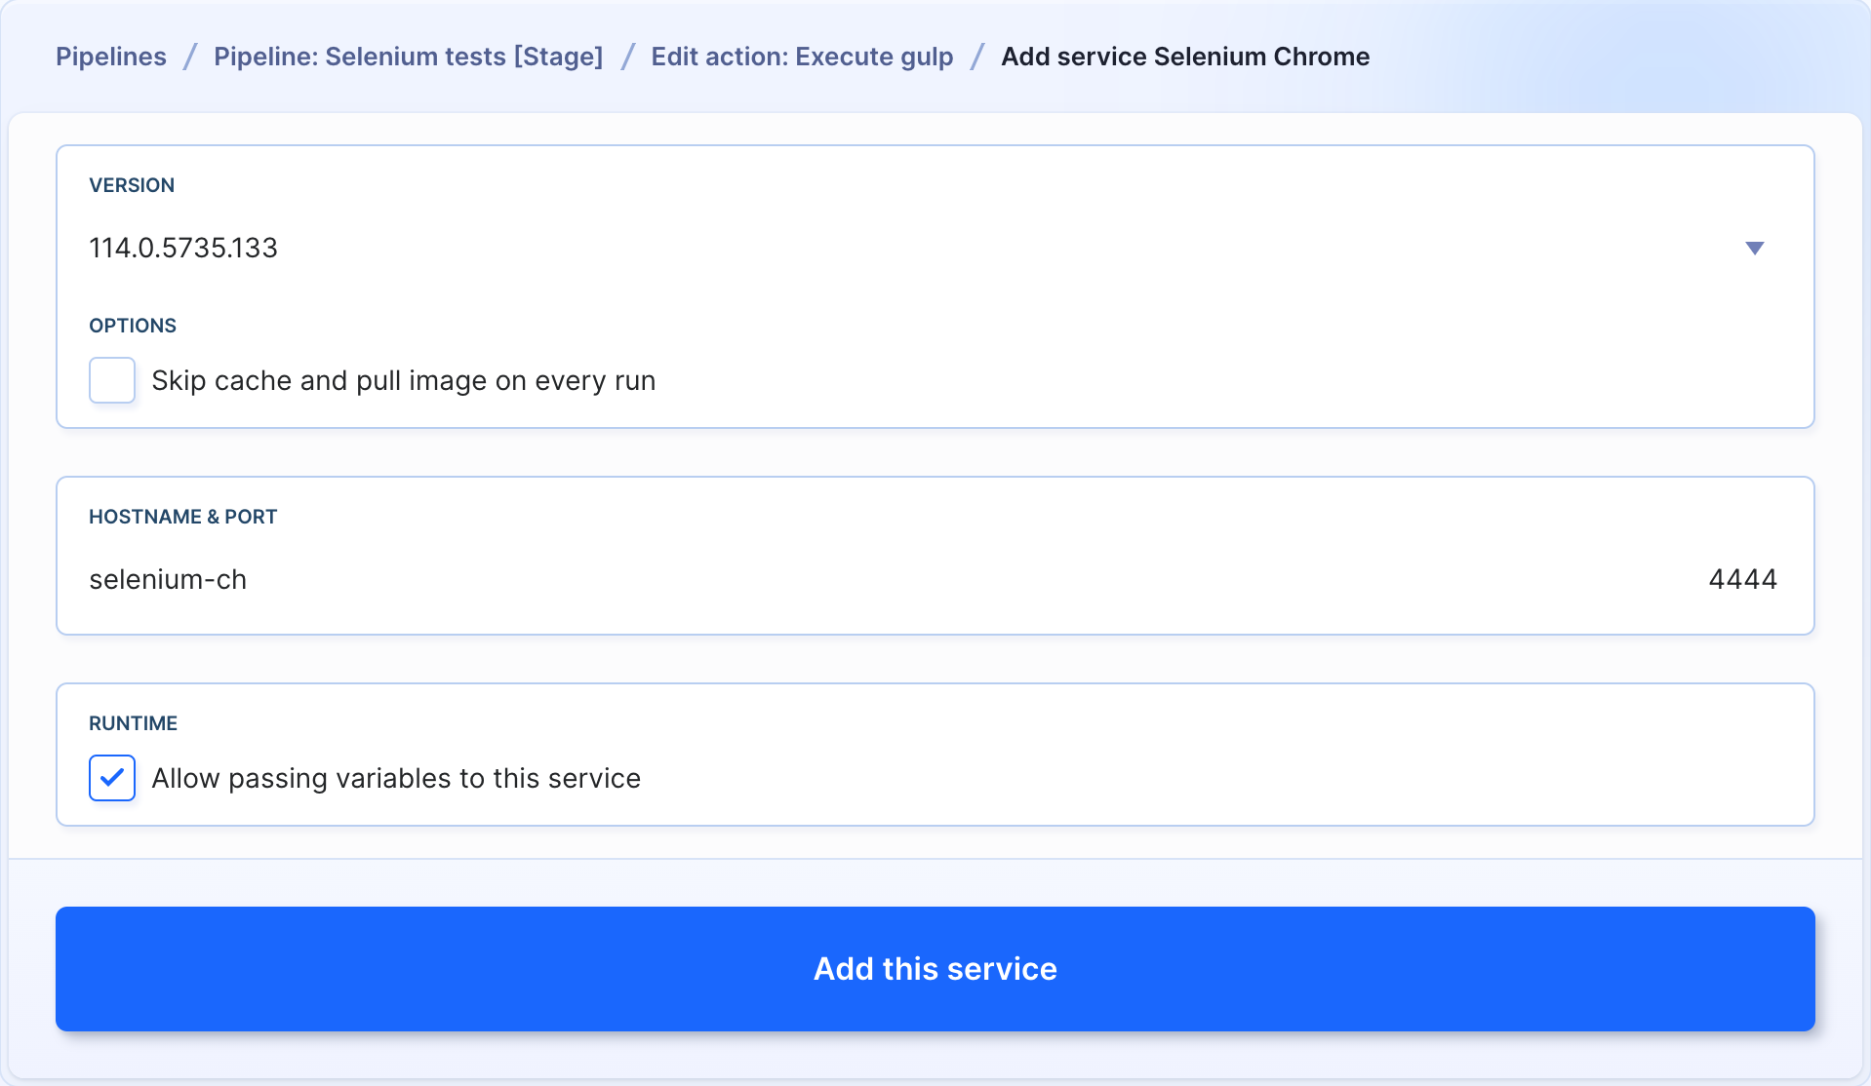
Task: Click the Allow passing variables label text
Action: click(x=396, y=778)
